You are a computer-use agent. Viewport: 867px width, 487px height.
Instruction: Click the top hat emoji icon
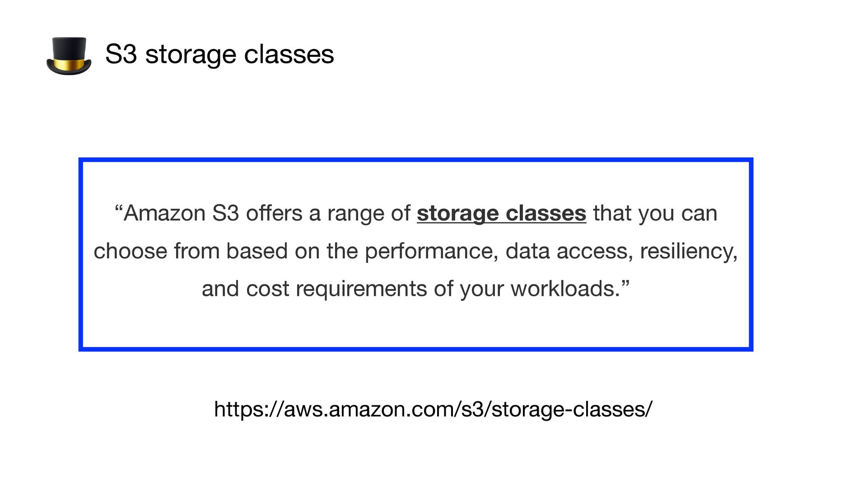[x=69, y=56]
